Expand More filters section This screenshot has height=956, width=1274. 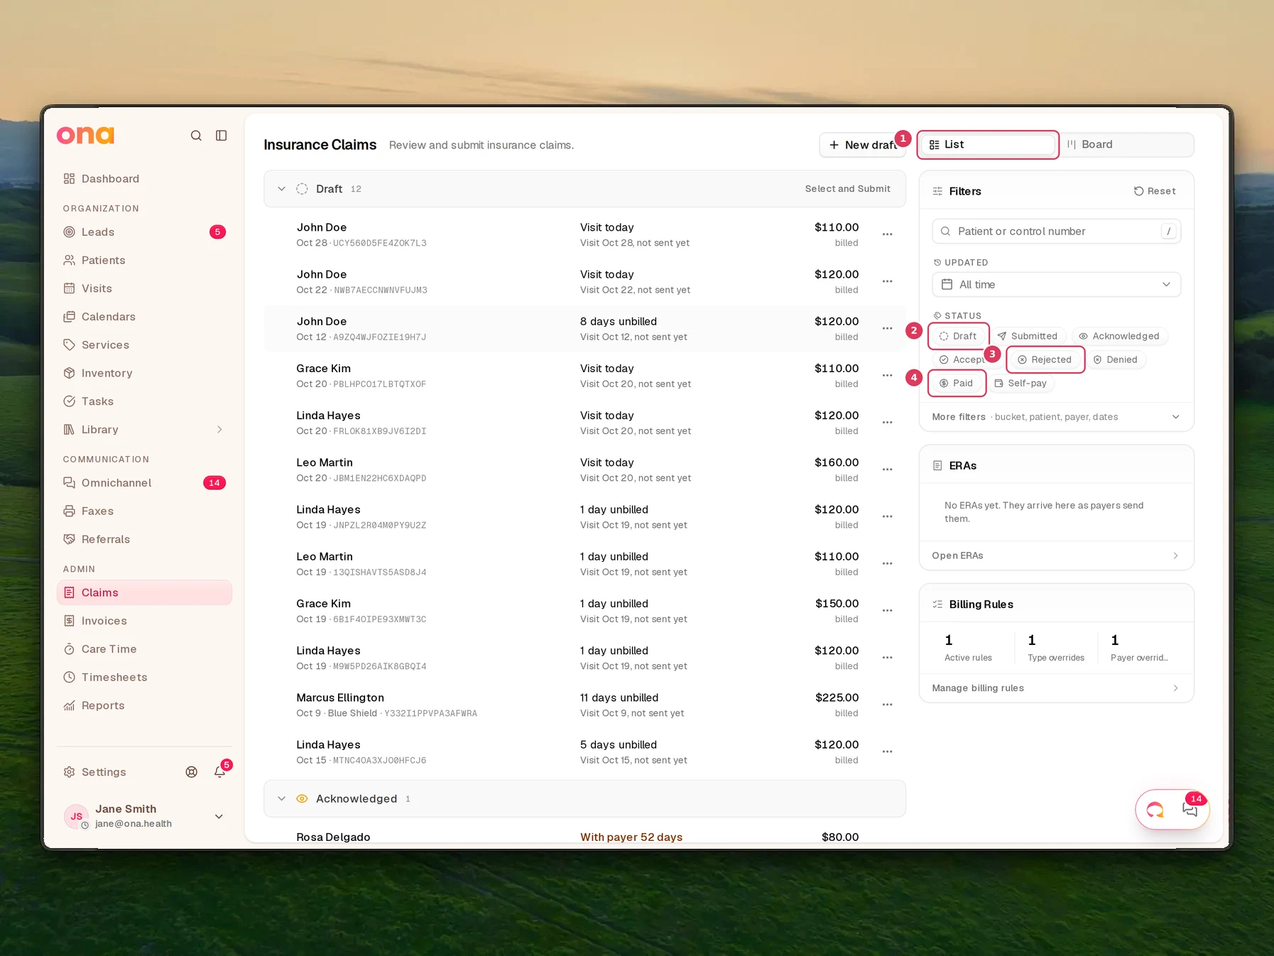tap(1056, 417)
